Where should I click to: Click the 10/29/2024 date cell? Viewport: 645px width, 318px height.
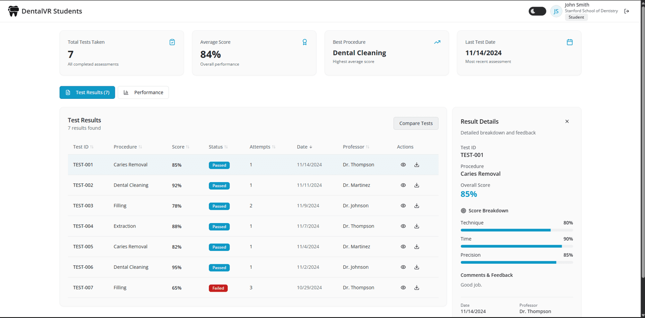[309, 288]
